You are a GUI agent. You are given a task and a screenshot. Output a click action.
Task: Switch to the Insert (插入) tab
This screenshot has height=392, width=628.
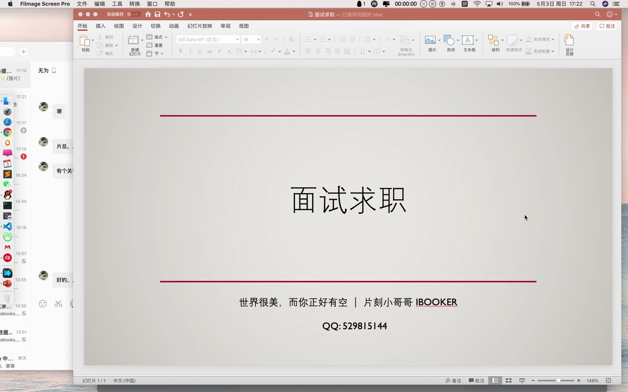coord(101,26)
